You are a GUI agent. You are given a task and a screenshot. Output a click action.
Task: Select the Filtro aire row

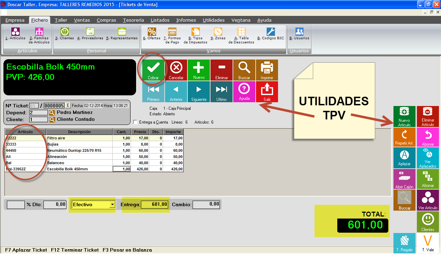(x=94, y=138)
